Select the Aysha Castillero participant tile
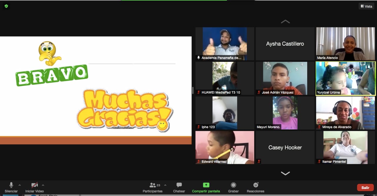This screenshot has width=377, height=196. click(285, 44)
